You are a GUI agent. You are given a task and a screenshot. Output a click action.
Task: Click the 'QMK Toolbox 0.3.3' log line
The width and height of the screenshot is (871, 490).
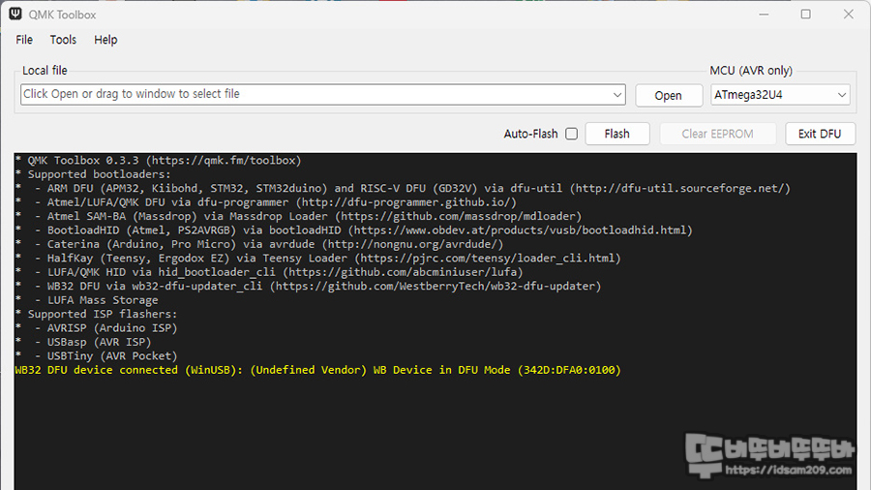pyautogui.click(x=159, y=161)
